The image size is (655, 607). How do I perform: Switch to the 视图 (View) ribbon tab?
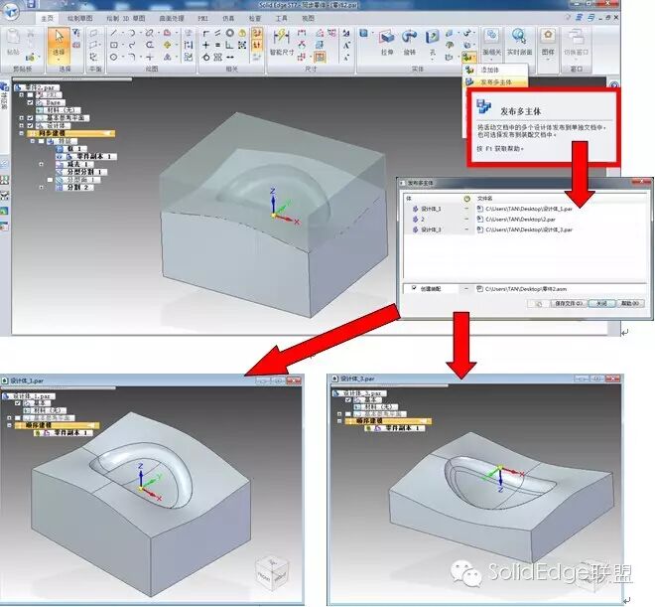pyautogui.click(x=309, y=19)
